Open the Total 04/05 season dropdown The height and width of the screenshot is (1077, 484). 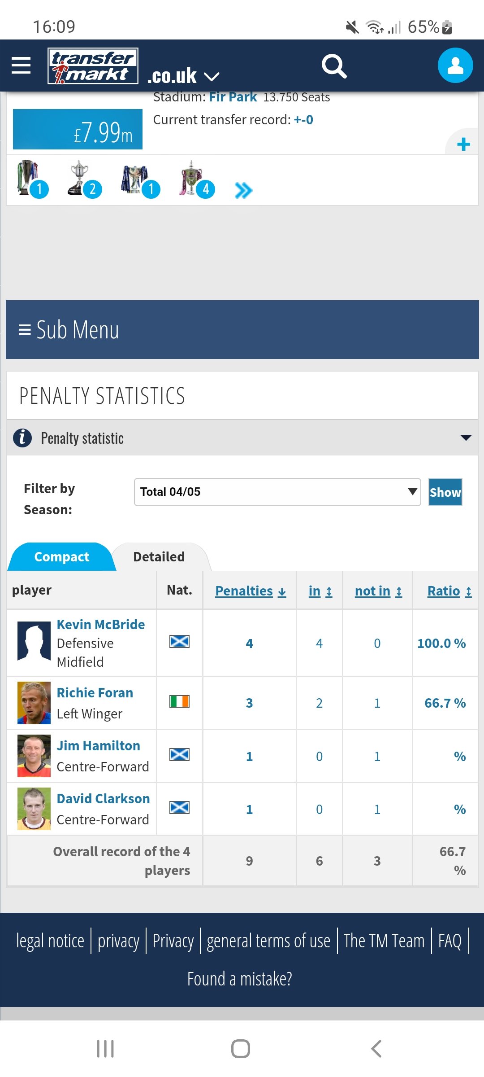[x=277, y=492]
